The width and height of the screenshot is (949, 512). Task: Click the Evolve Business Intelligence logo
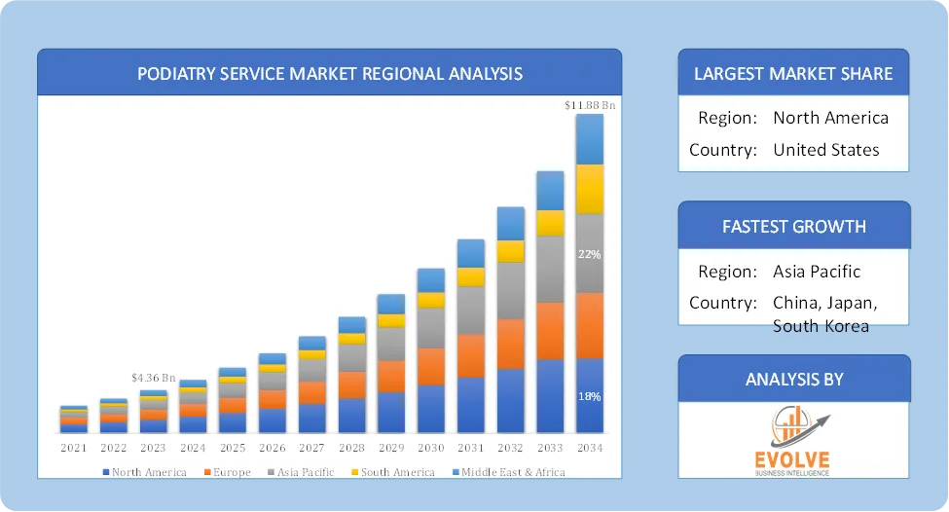point(793,441)
